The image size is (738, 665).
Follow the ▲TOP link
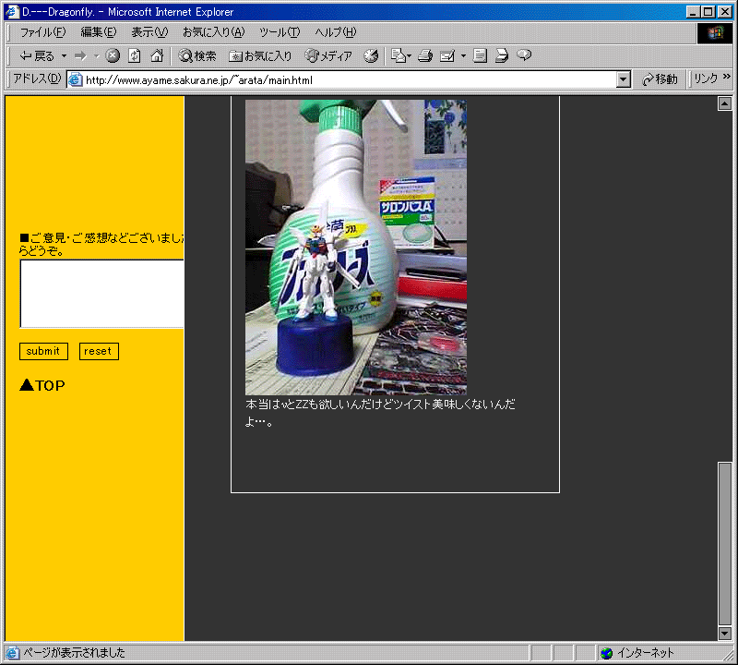pyautogui.click(x=42, y=385)
